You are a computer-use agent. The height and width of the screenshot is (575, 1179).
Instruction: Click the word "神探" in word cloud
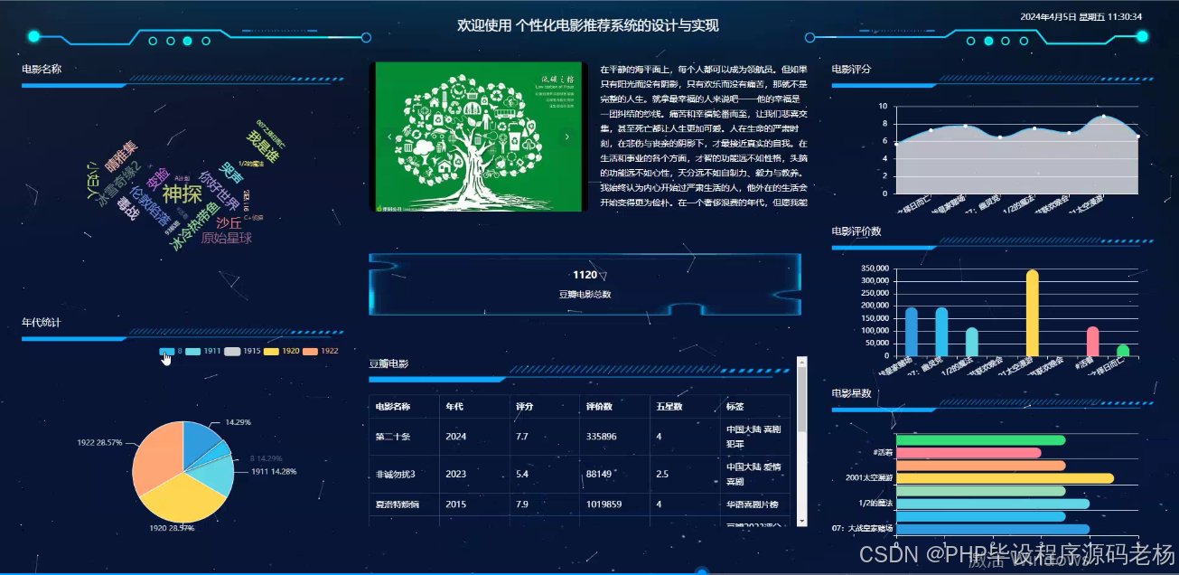tap(182, 193)
